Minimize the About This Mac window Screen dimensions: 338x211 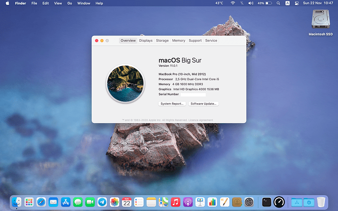[x=102, y=41]
